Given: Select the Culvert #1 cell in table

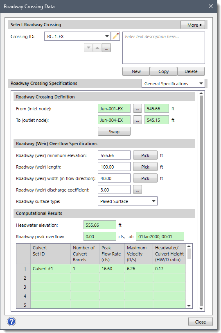Looking at the screenshot, I should tap(50, 269).
